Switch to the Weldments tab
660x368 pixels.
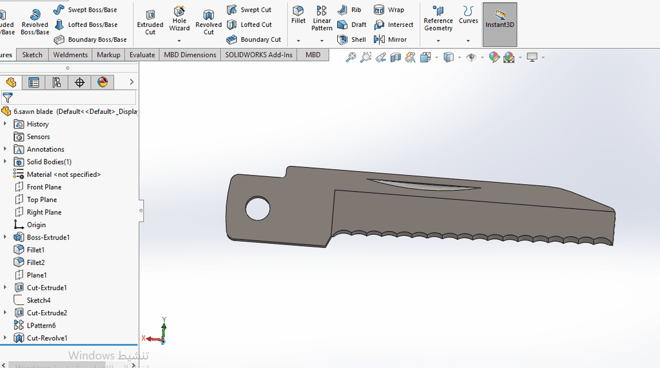pyautogui.click(x=70, y=55)
